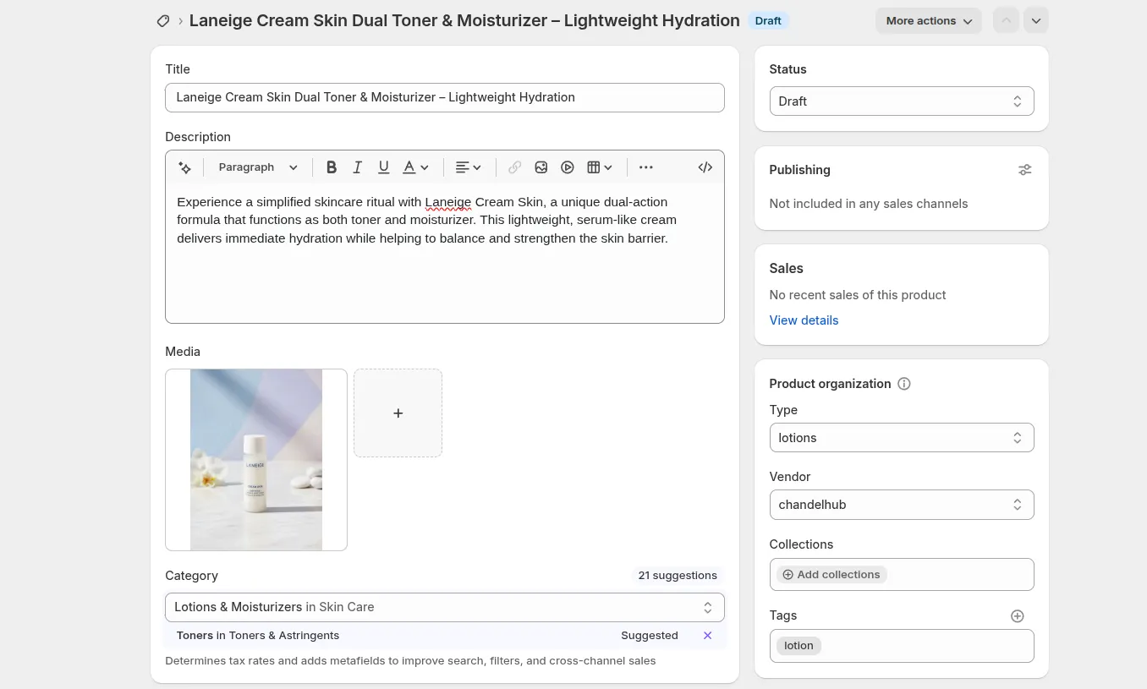
Task: Dismiss the Toners category suggestion
Action: click(x=708, y=636)
